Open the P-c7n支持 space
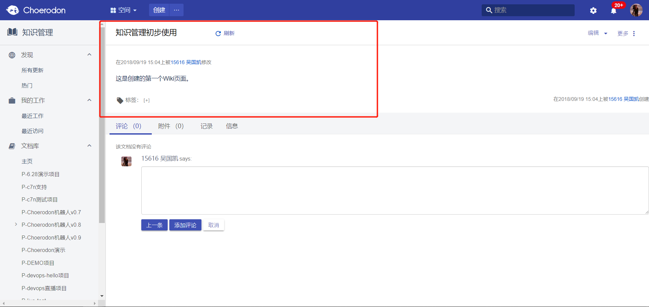 [34, 187]
